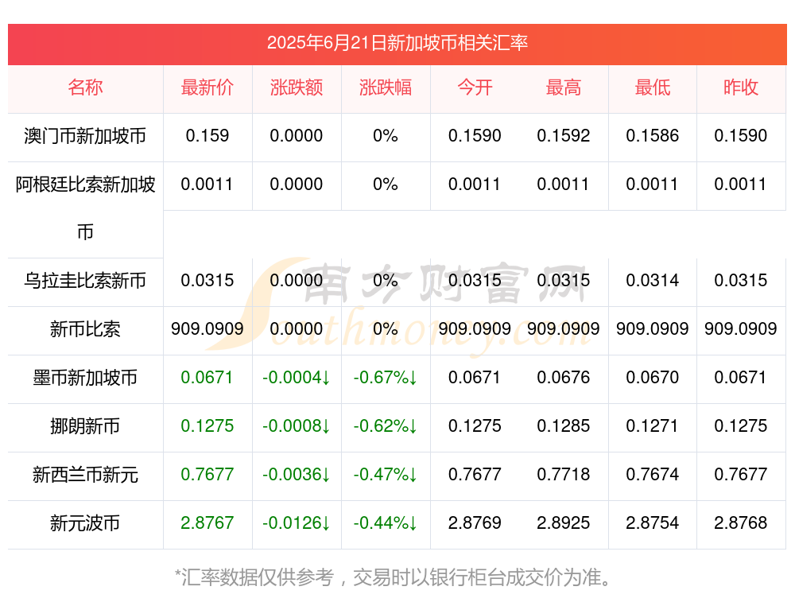Click highest value 0.1285
Screen dimensions: 795x602
tap(564, 425)
